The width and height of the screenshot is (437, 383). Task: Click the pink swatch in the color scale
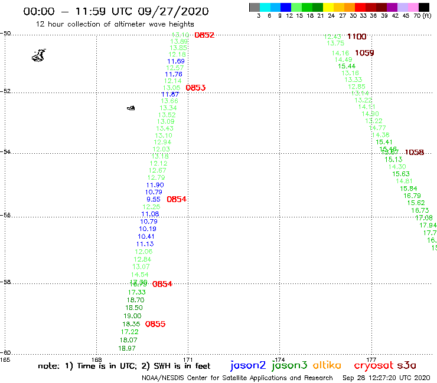(x=413, y=7)
